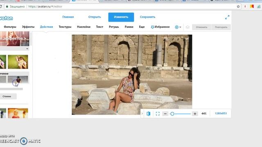Screen dimensions: 262x147
Task: Toggle the before/after compare icon
Action: (x=148, y=114)
